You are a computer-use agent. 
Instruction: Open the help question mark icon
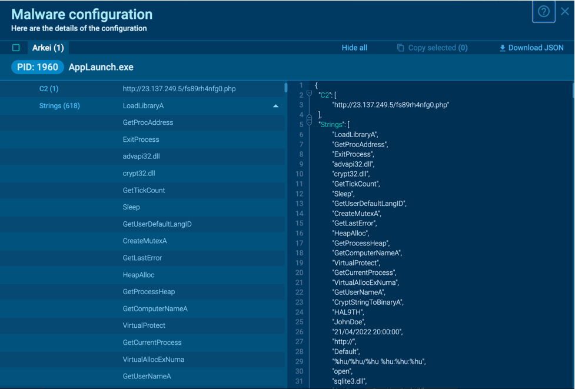pyautogui.click(x=543, y=12)
